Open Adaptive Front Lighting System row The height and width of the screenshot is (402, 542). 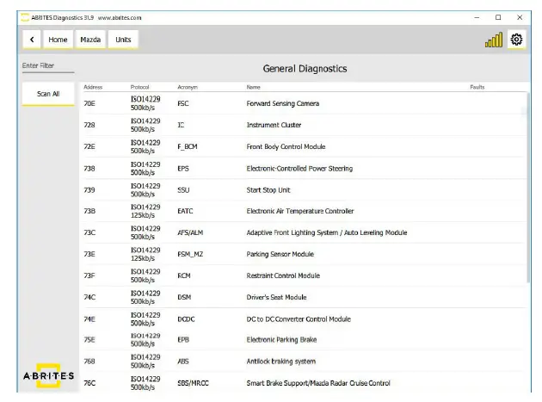pos(305,232)
